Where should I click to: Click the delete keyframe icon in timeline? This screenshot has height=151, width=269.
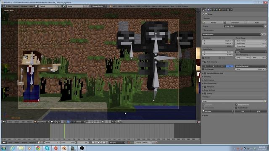(156, 143)
